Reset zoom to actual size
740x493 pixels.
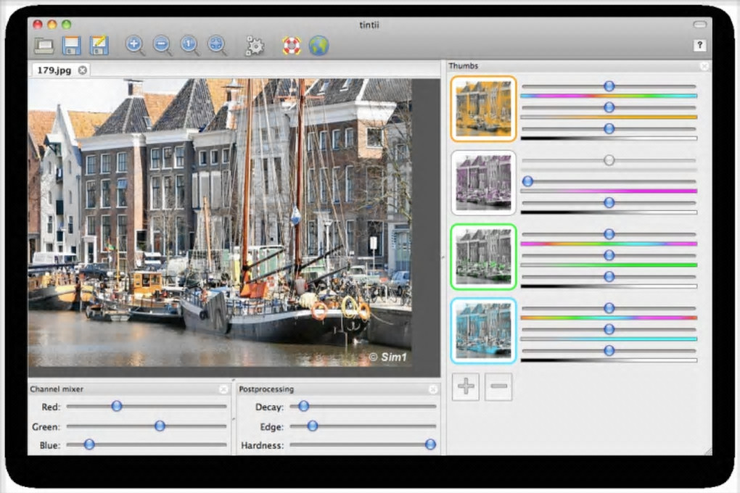(x=189, y=45)
